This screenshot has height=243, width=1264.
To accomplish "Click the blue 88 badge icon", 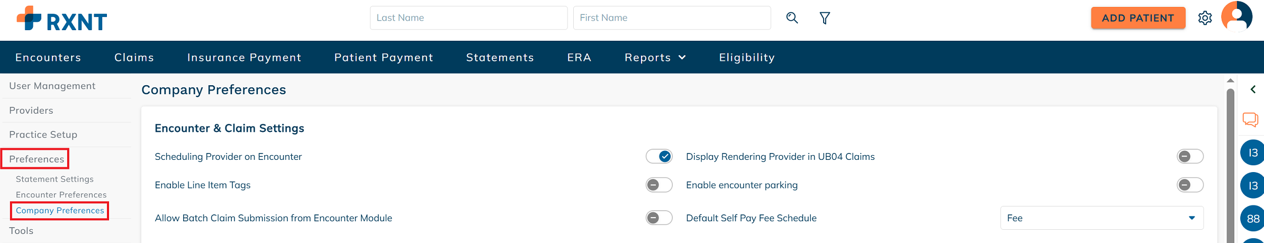I will 1253,219.
